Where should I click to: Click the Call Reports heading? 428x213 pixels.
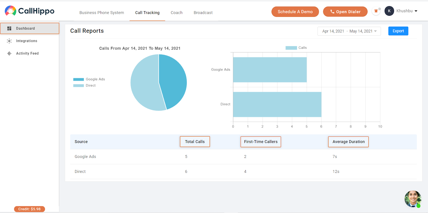click(x=87, y=31)
